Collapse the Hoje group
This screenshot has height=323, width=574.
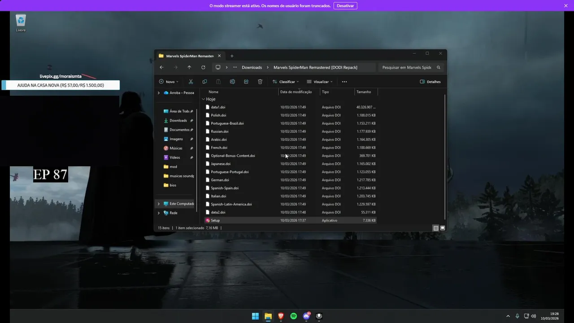(x=204, y=99)
